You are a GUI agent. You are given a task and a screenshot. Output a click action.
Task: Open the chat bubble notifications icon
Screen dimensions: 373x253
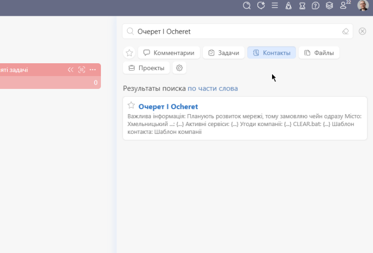coord(261,5)
